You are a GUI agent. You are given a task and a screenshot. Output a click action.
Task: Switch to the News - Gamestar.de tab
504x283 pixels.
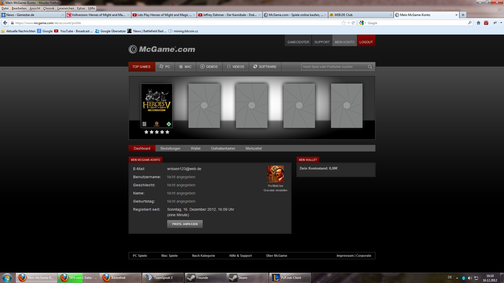click(x=33, y=15)
